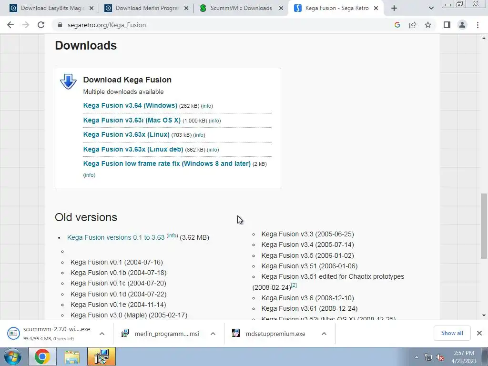Open info link for Windows v3.64 download

207,106
